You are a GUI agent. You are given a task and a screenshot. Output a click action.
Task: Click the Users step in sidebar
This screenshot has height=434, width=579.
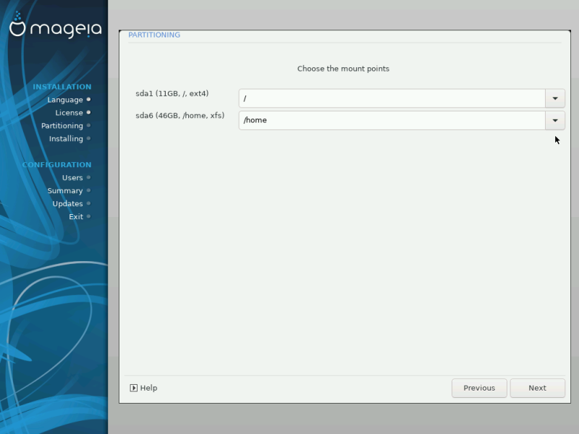(x=72, y=177)
